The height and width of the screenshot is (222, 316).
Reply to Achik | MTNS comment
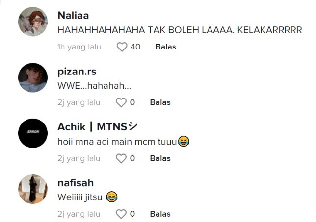160,158
